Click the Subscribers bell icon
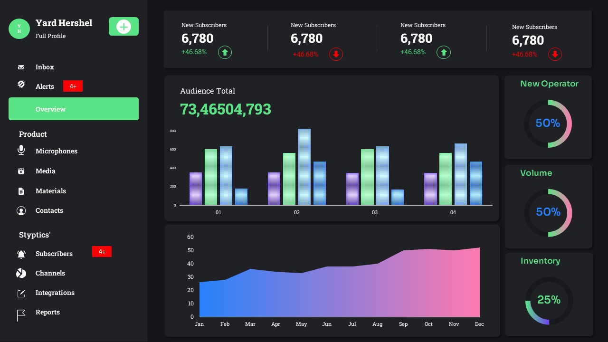Viewport: 608px width, 342px height. [x=21, y=254]
